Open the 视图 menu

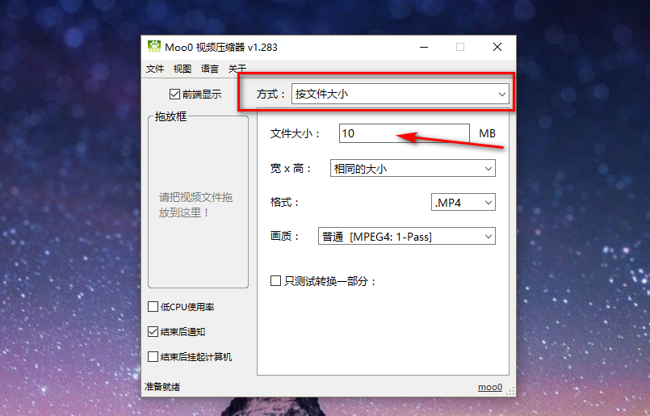pos(182,69)
